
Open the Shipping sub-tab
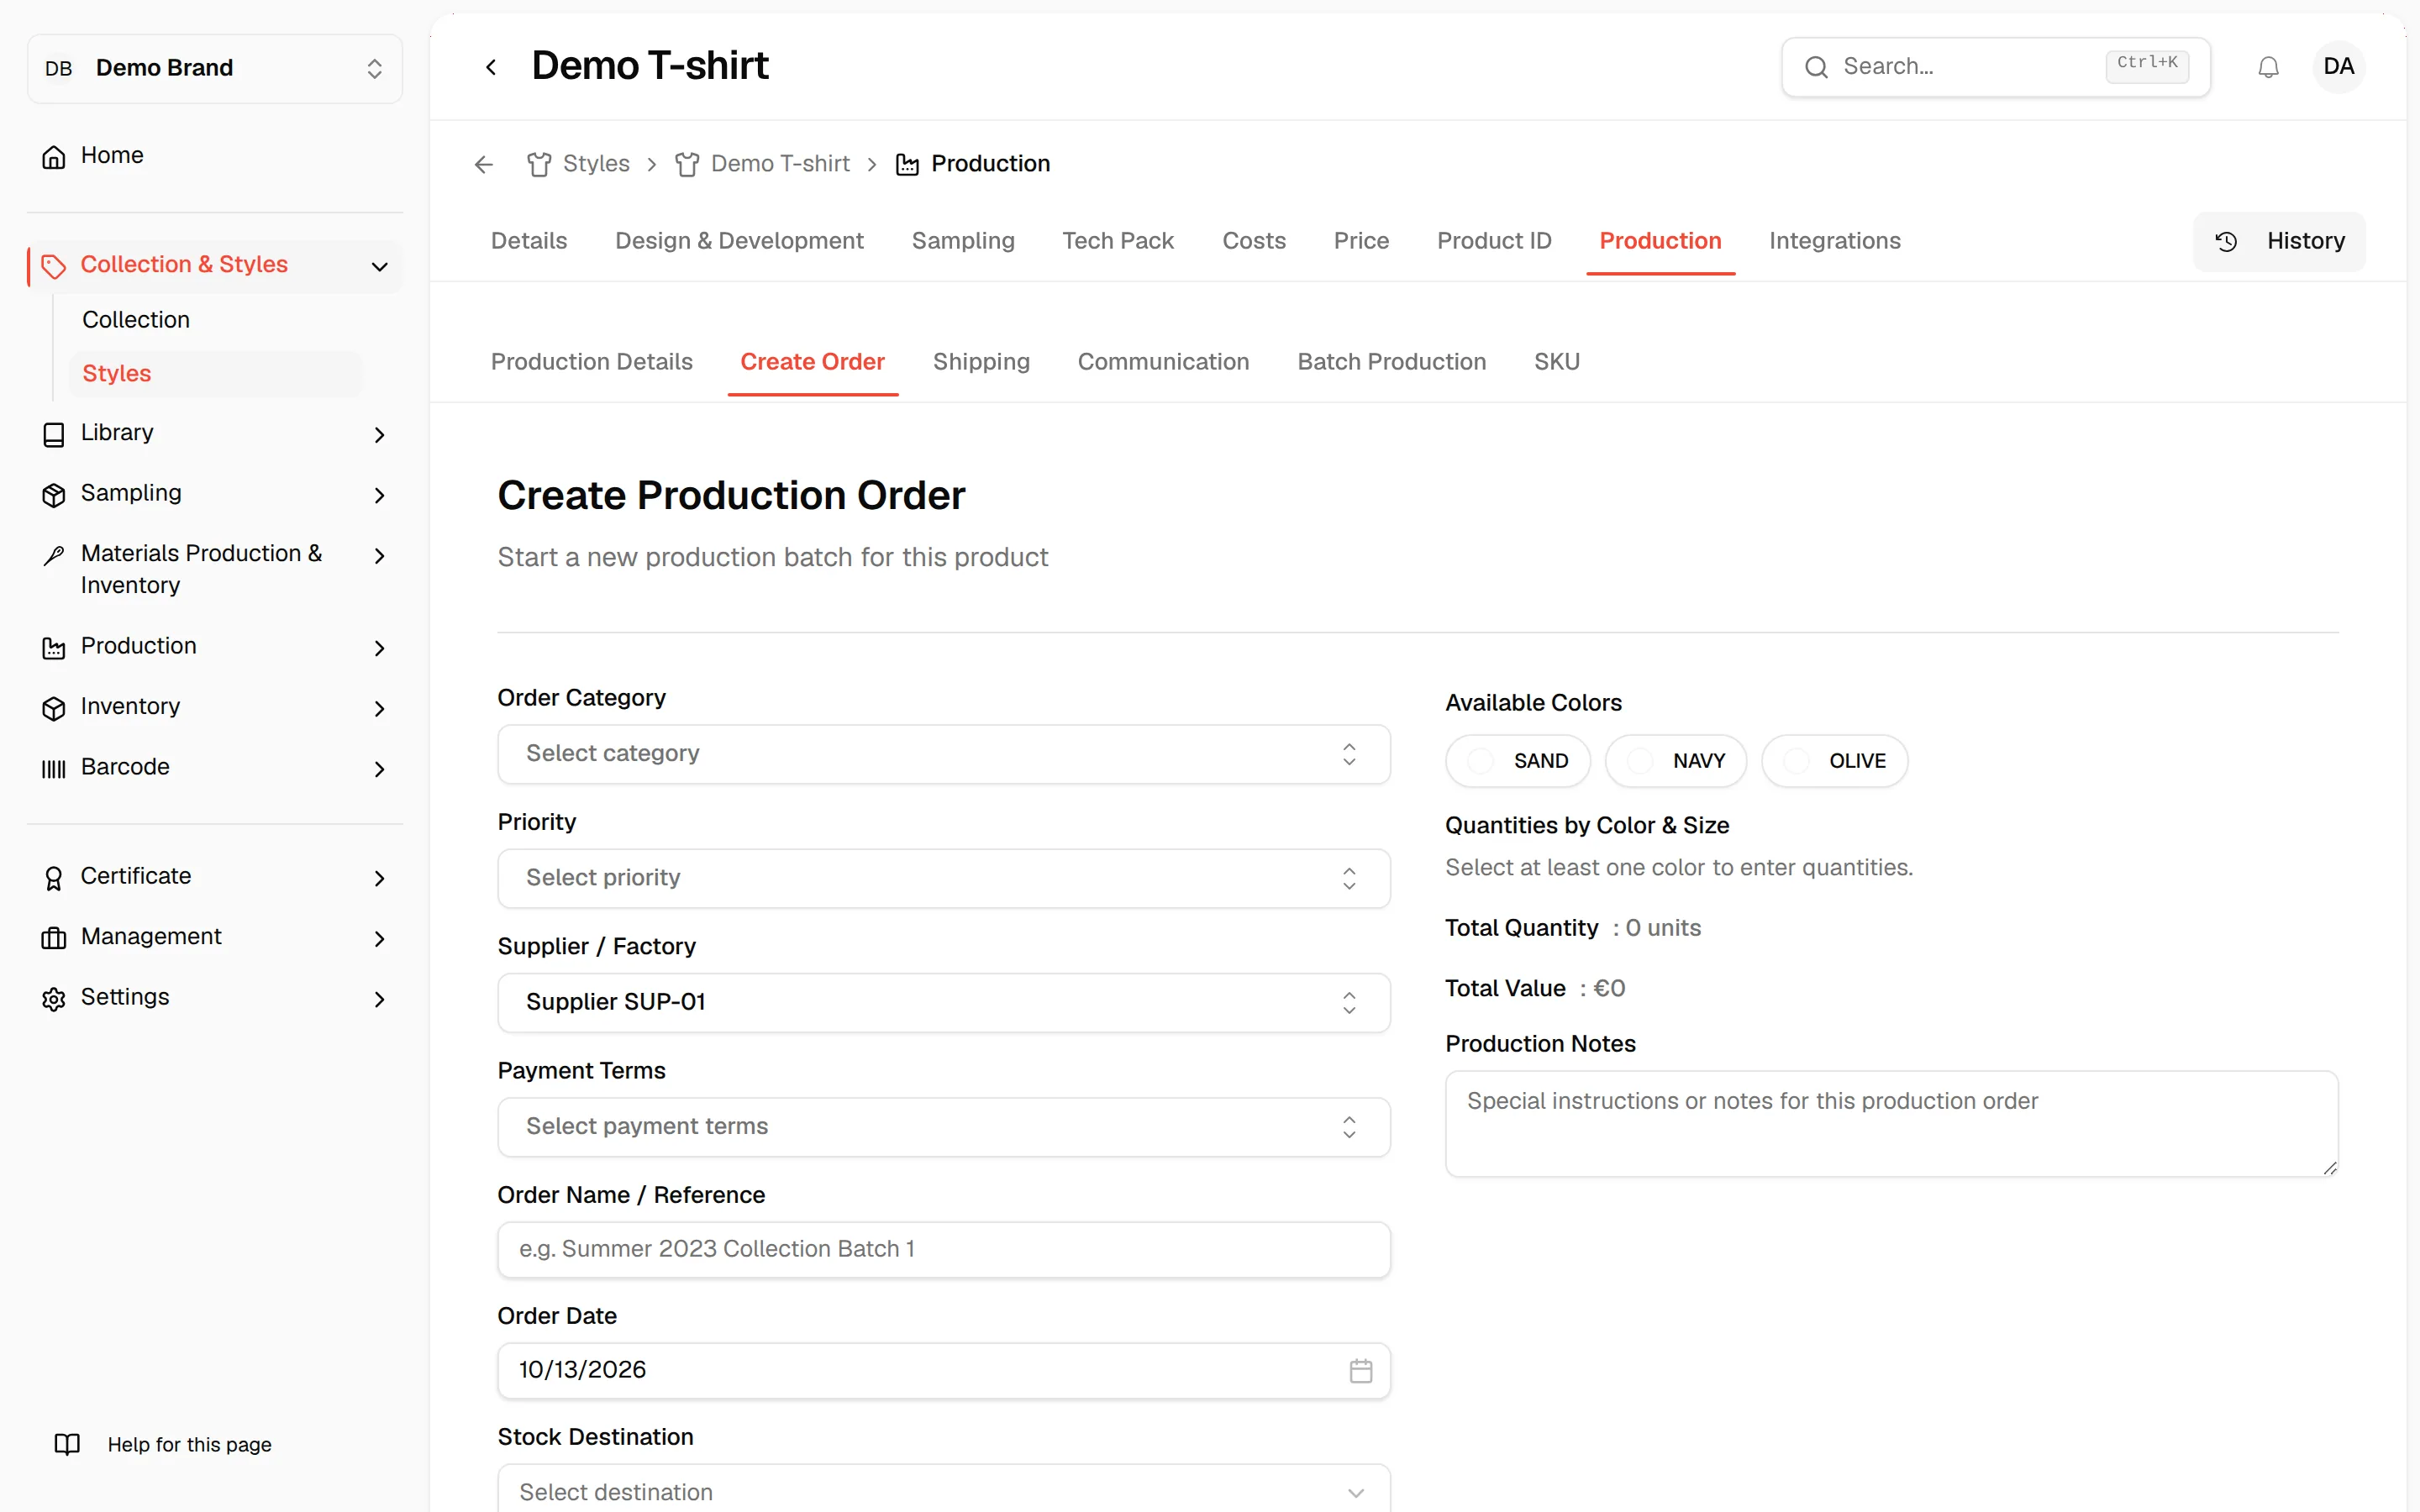coord(980,362)
